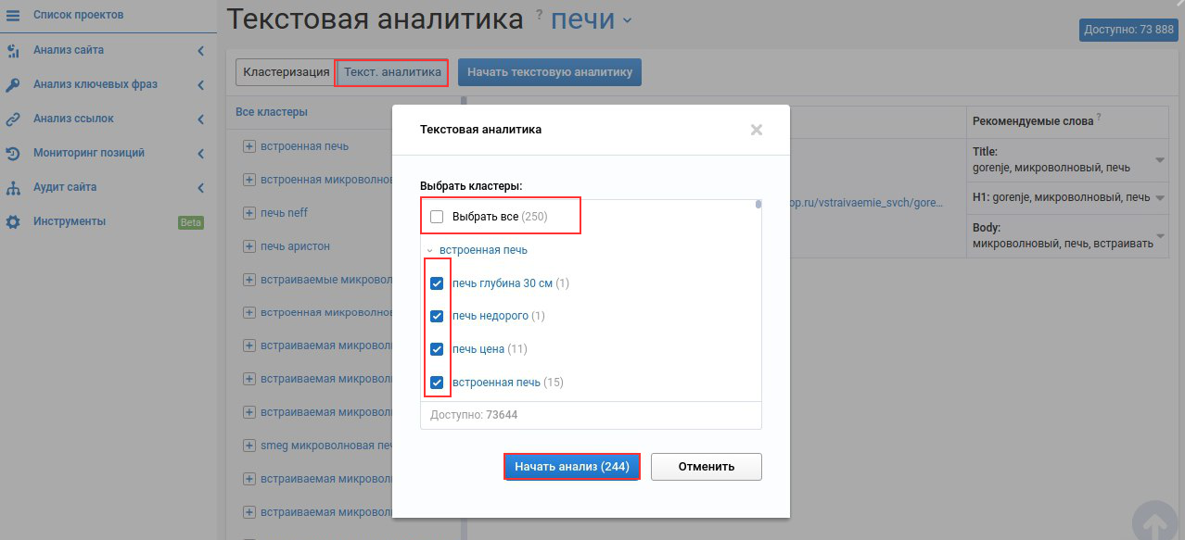
Task: Expand the Title recommended words arrow
Action: 1159,159
